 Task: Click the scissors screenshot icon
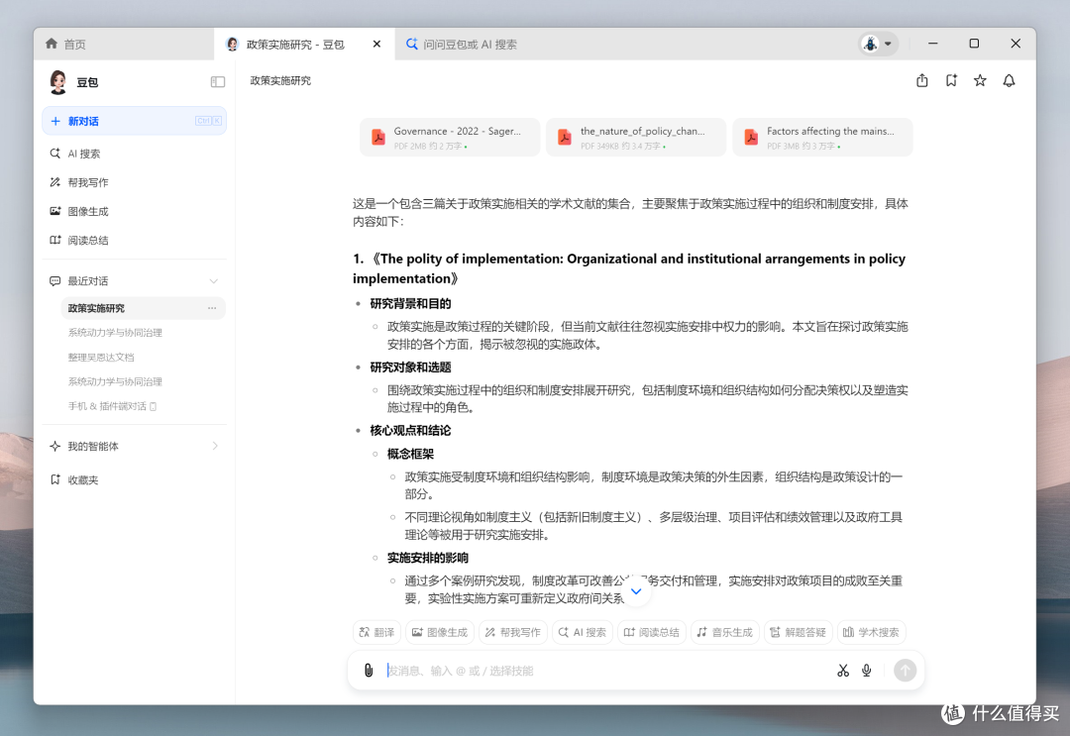click(843, 671)
